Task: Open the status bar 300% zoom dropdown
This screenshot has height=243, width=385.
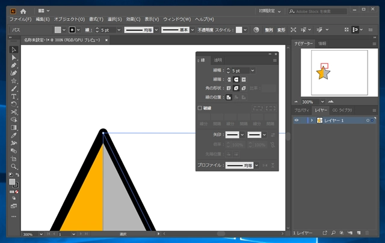Action: click(x=41, y=234)
